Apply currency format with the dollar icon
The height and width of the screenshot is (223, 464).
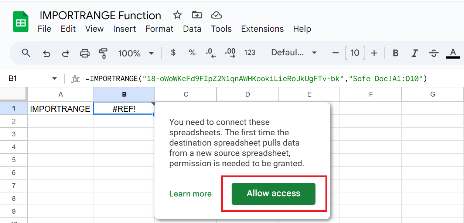tap(173, 53)
